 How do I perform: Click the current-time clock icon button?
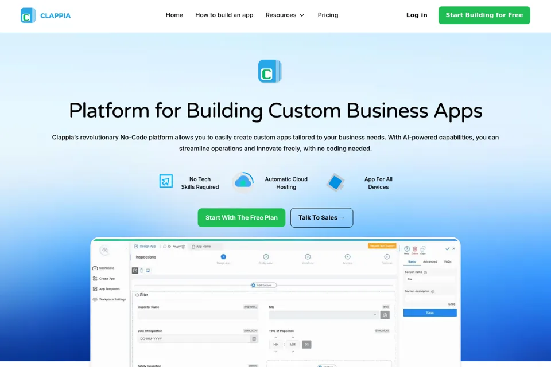pyautogui.click(x=306, y=345)
